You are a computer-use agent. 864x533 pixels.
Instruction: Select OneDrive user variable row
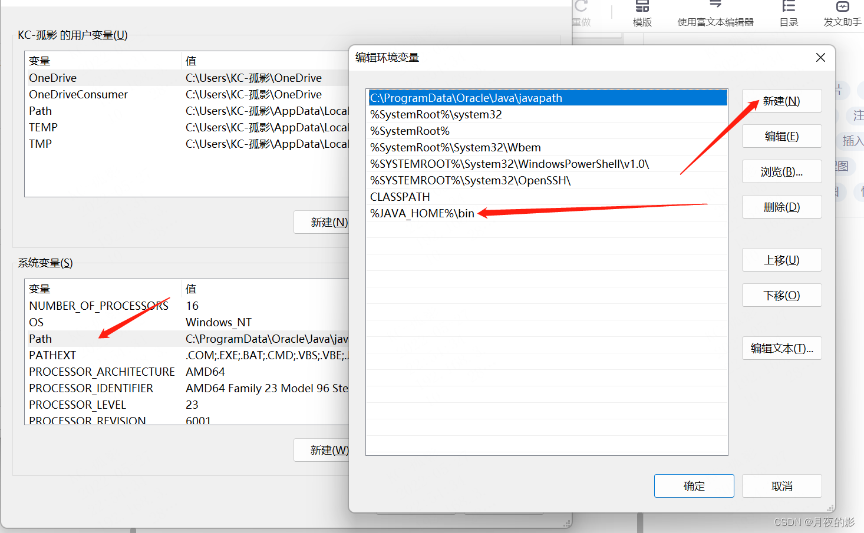(x=187, y=78)
